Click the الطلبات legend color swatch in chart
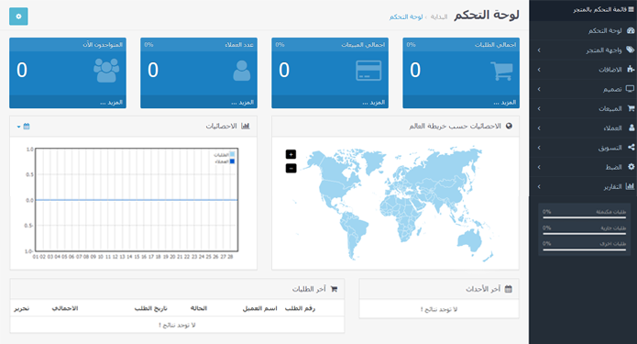Viewport: 637px width, 344px height. pyautogui.click(x=232, y=154)
